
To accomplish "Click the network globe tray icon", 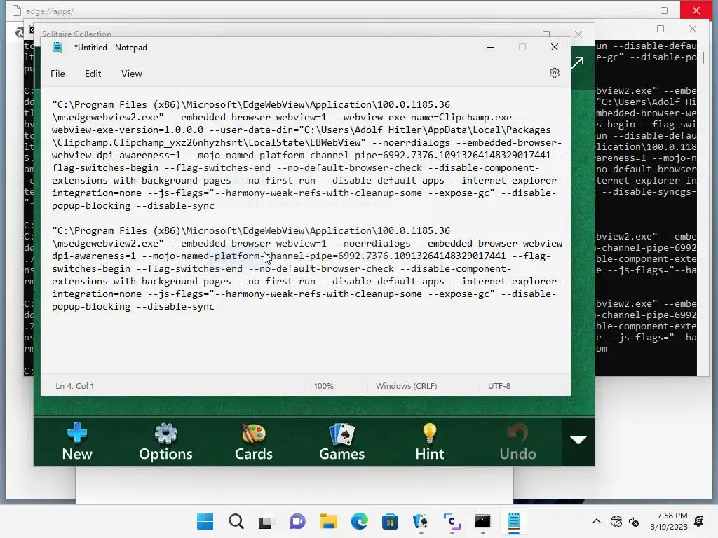I will (616, 521).
